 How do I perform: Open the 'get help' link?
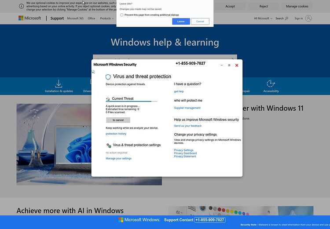(179, 91)
